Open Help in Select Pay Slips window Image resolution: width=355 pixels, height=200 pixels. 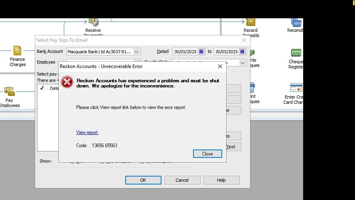(x=221, y=180)
